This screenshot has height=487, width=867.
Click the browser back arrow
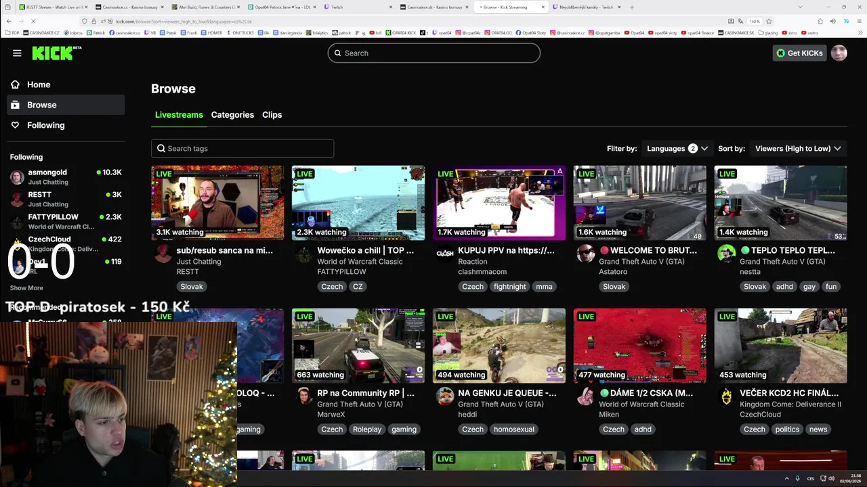[x=8, y=21]
